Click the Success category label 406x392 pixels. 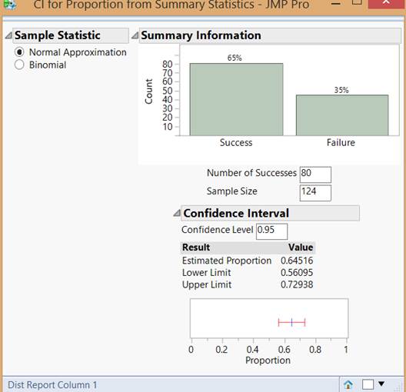coord(236,142)
